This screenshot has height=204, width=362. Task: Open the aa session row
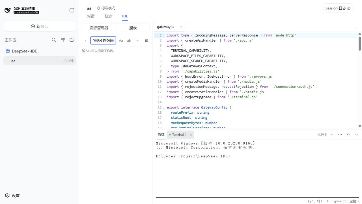click(40, 61)
